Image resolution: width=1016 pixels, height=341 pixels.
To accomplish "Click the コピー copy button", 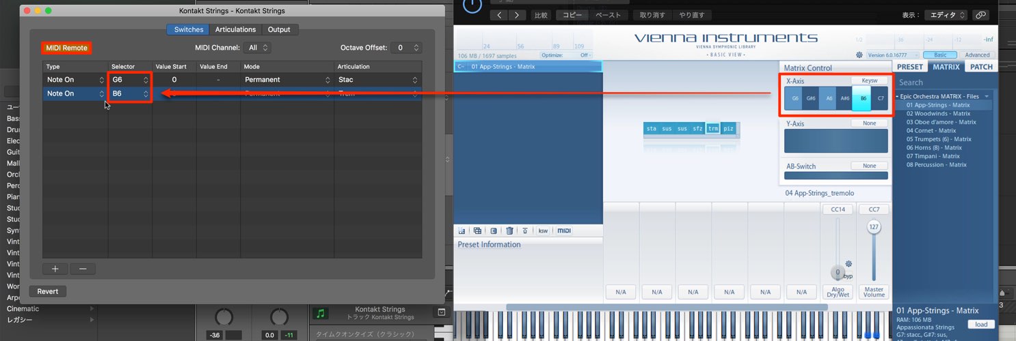I will [571, 15].
